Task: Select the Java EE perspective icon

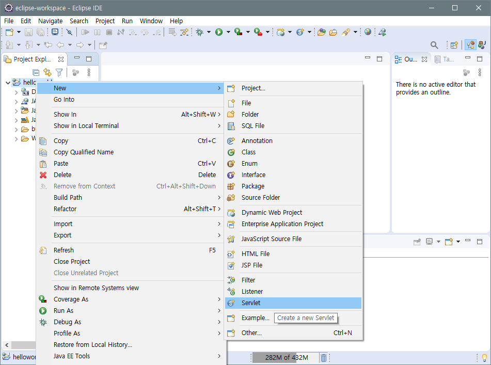Action: 470,45
